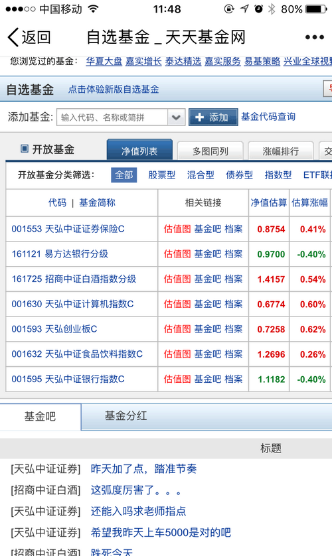The image size is (332, 556).
Task: Open browsed fund 嘉实服务
Action: coord(222,61)
